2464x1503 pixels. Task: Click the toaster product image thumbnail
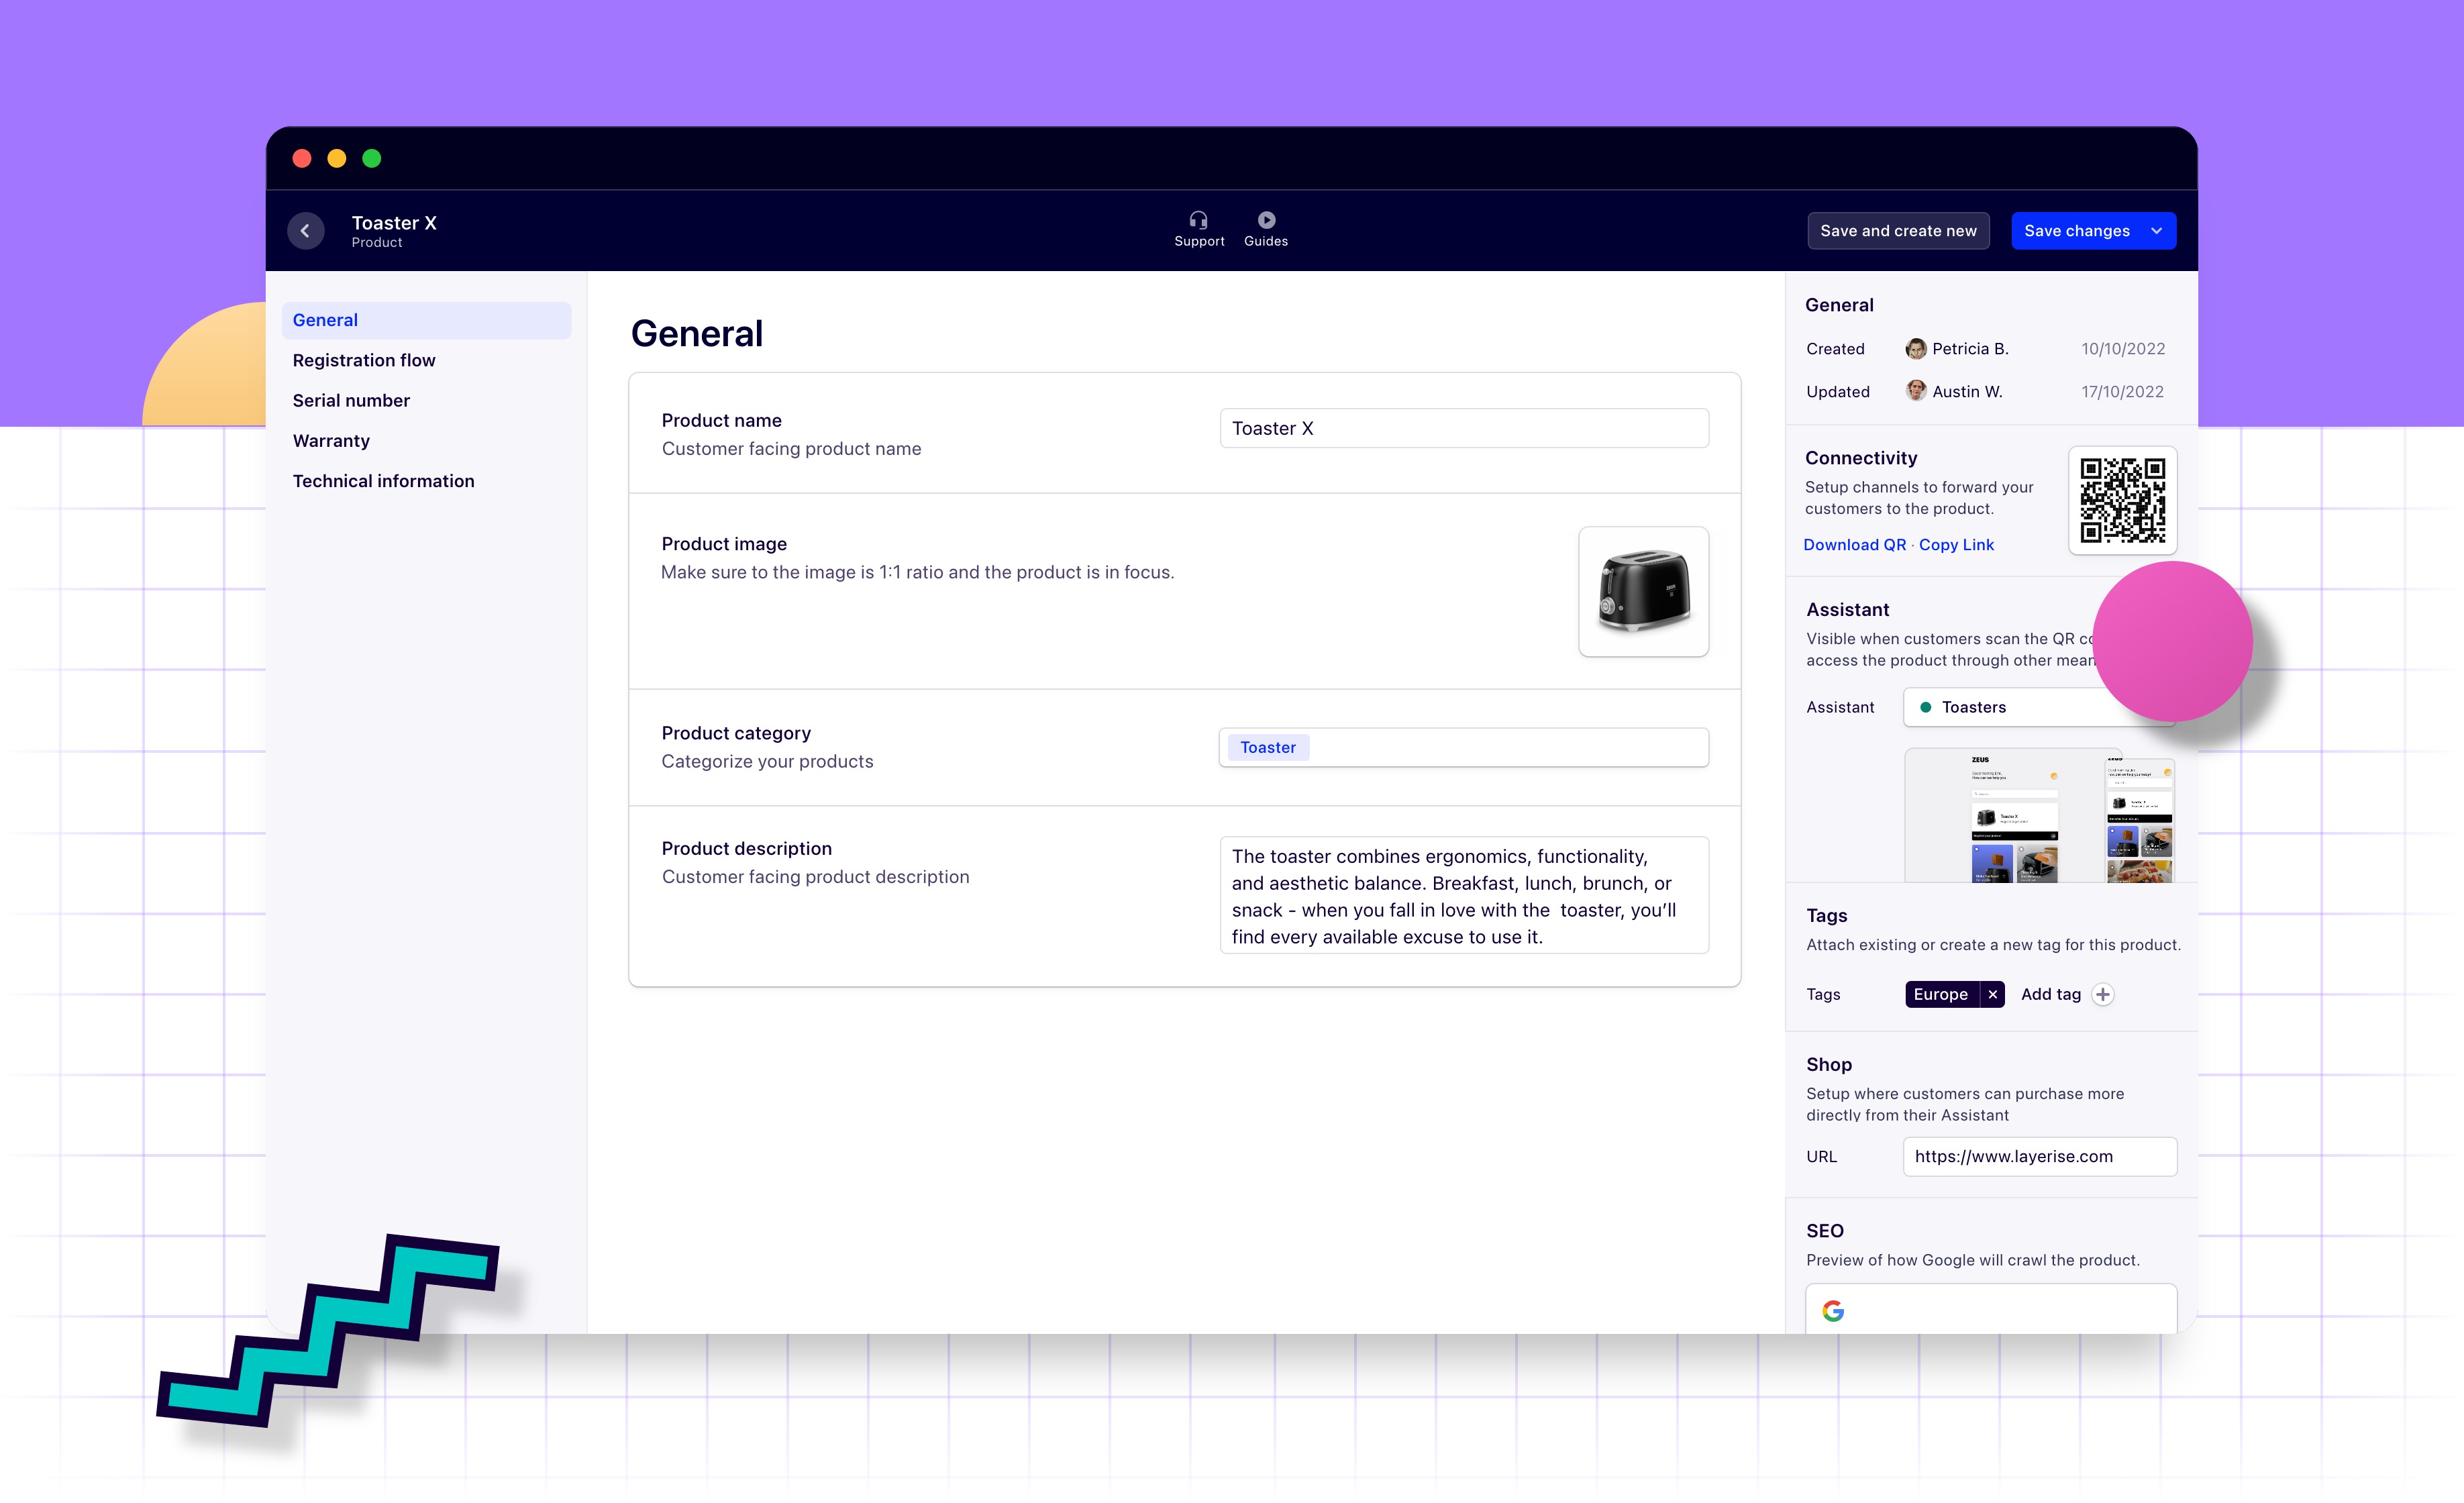(x=1643, y=592)
